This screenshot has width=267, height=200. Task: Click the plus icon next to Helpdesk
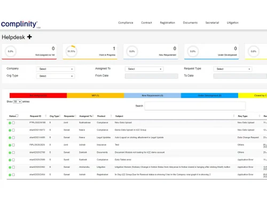click(x=29, y=37)
